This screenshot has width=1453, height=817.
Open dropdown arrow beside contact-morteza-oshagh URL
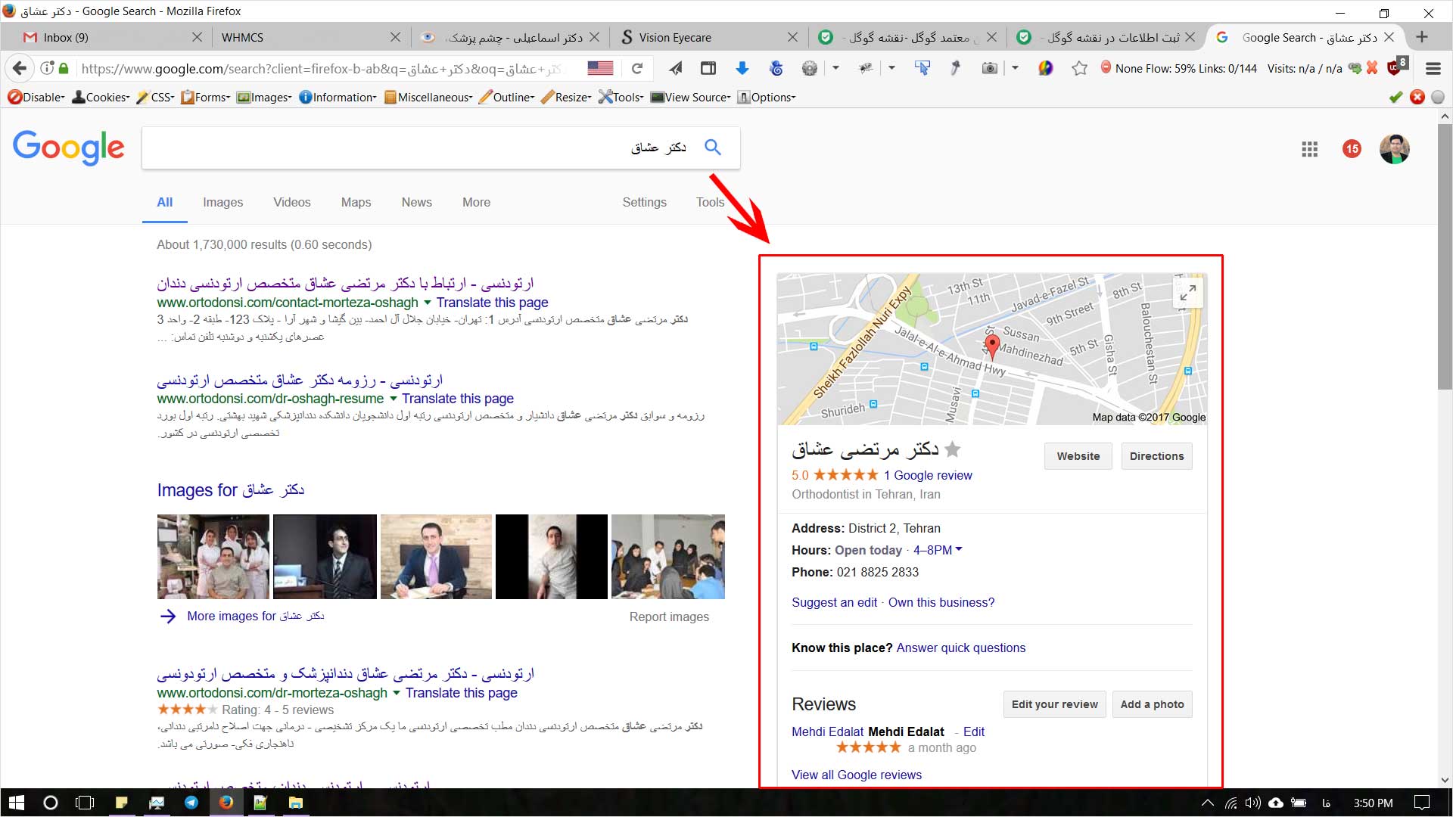click(x=428, y=302)
